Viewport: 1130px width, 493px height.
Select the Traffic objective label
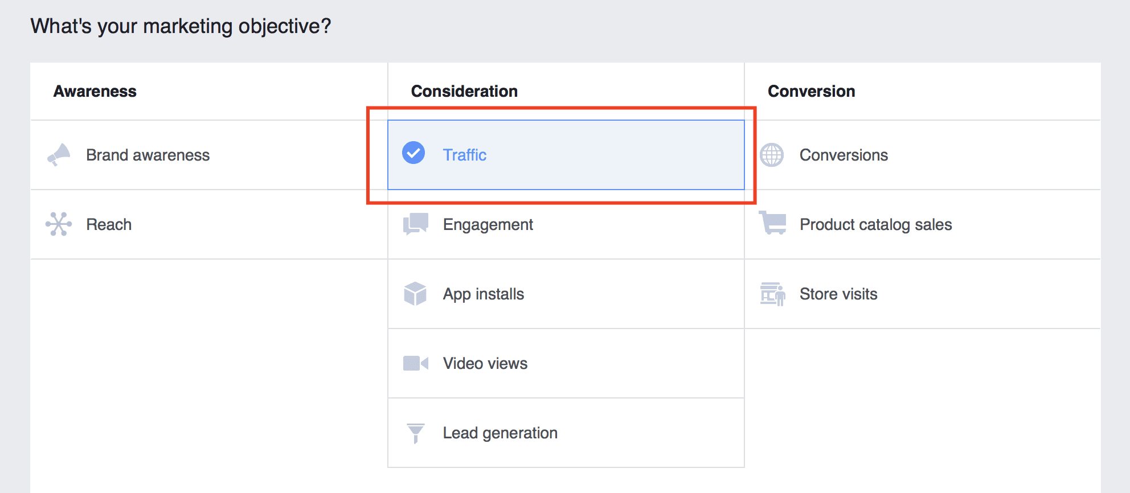pos(465,155)
